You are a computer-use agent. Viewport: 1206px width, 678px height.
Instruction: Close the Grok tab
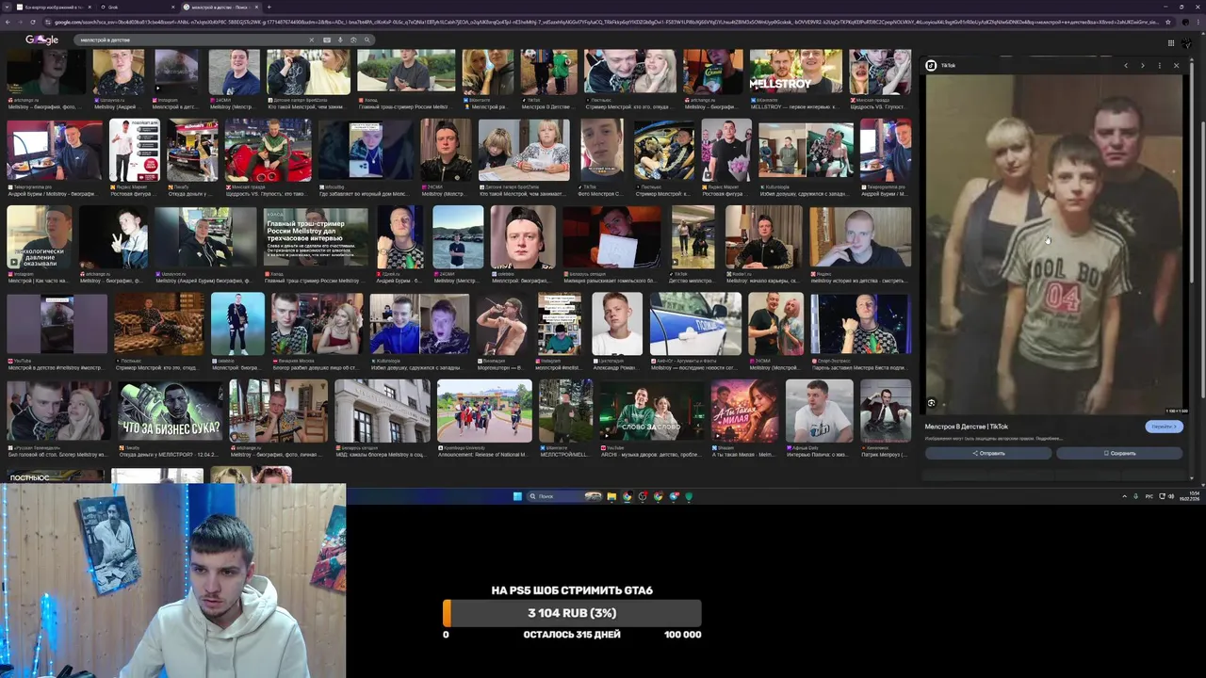pyautogui.click(x=172, y=7)
